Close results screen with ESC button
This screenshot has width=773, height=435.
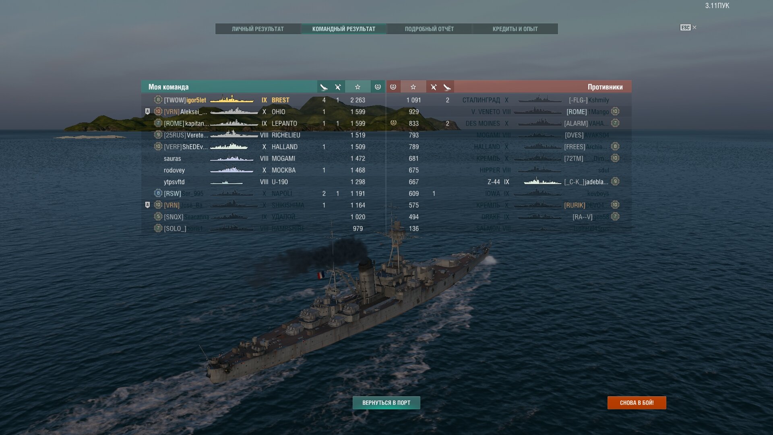click(x=688, y=27)
